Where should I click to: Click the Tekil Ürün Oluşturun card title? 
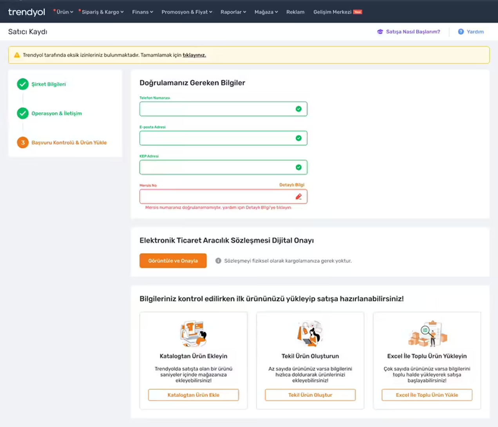click(x=310, y=356)
